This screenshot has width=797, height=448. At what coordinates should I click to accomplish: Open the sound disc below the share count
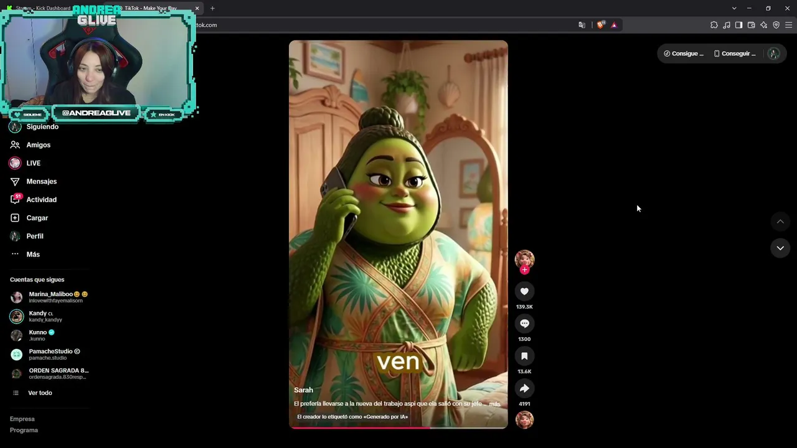pyautogui.click(x=524, y=419)
